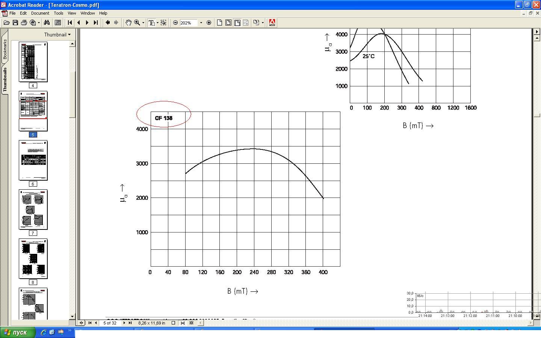Open the Document menu
This screenshot has width=541, height=338.
tap(40, 13)
